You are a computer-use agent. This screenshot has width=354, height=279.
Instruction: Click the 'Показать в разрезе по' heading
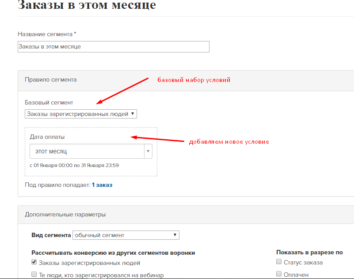309,253
